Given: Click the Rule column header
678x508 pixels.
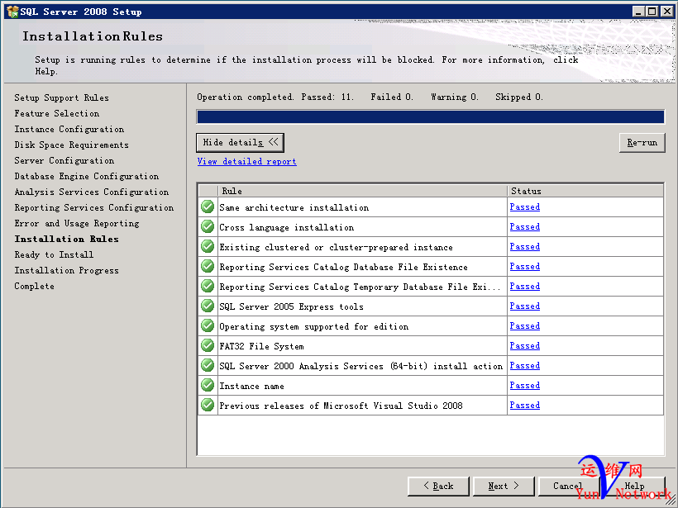Looking at the screenshot, I should (362, 191).
